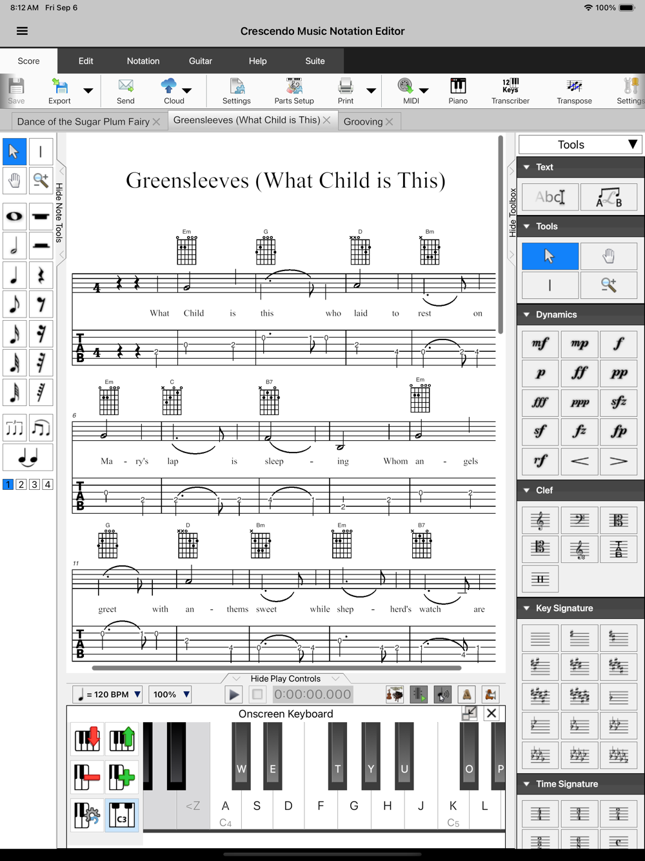Image resolution: width=645 pixels, height=861 pixels.
Task: Insert crescendo hairpin
Action: pos(579,461)
